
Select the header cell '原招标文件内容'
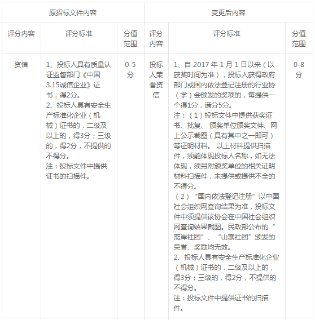tap(73, 12)
